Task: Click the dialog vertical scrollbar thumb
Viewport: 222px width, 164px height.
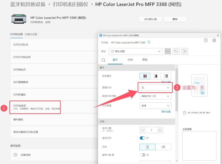Action: click(177, 89)
